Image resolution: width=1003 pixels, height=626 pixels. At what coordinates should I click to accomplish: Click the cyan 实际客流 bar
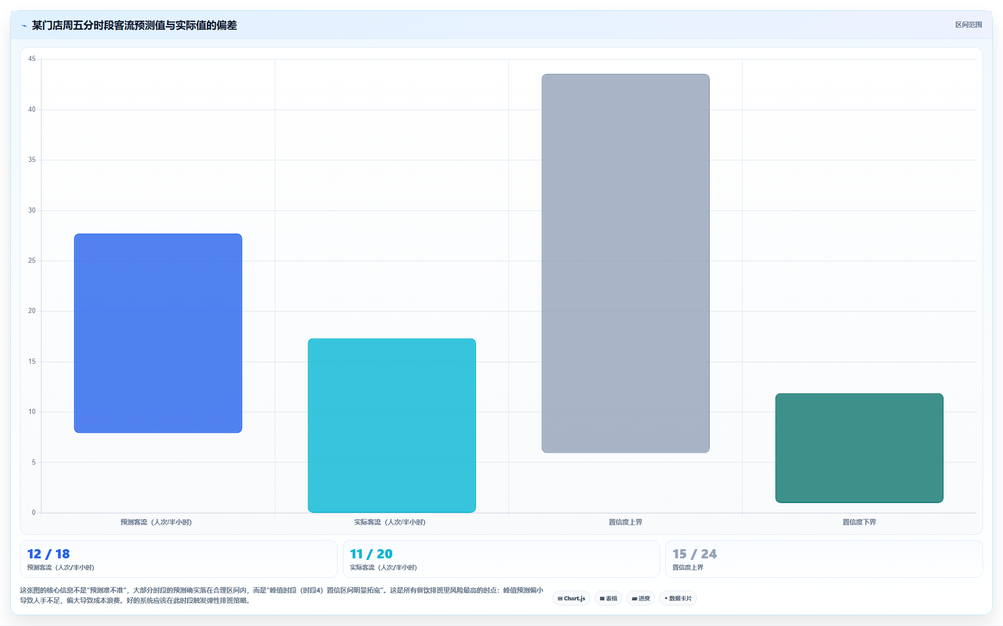pos(392,425)
